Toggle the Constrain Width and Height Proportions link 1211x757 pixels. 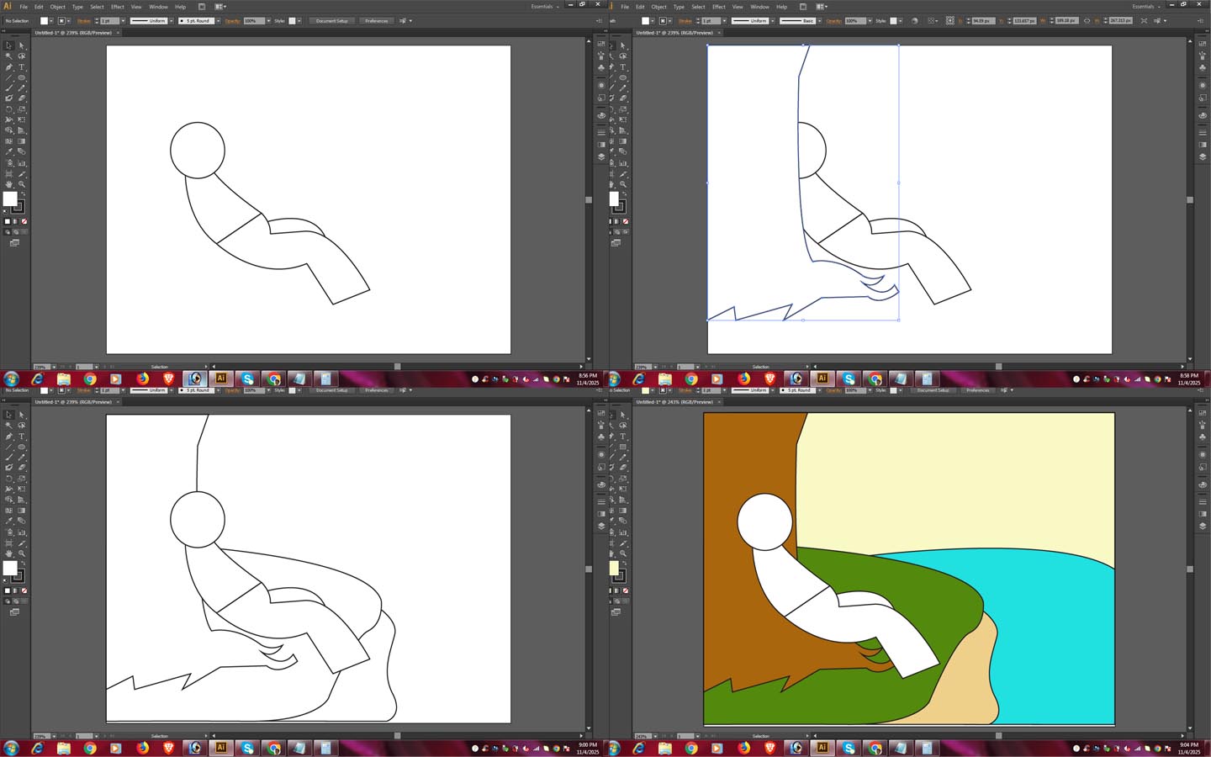(x=1087, y=21)
